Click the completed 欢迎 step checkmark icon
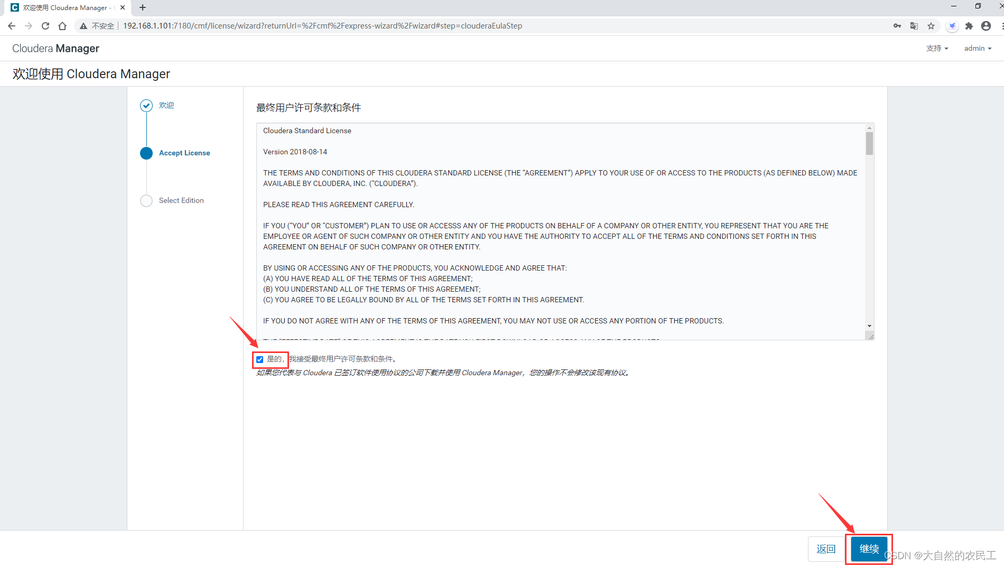 point(146,106)
